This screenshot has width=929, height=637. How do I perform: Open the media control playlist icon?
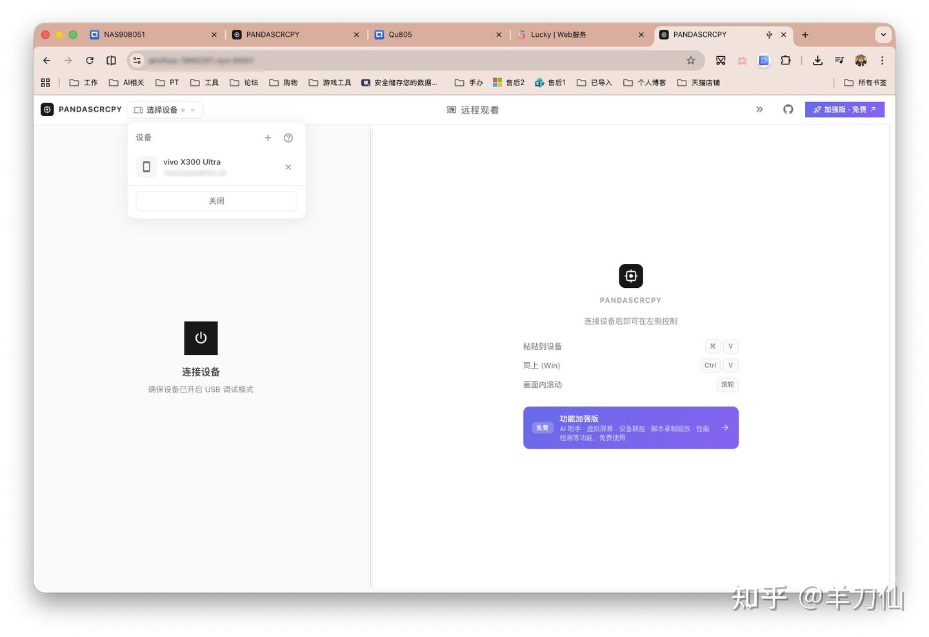pyautogui.click(x=839, y=60)
